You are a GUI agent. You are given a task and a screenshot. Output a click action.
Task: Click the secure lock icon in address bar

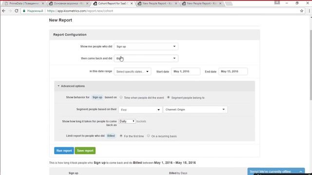(x=24, y=11)
